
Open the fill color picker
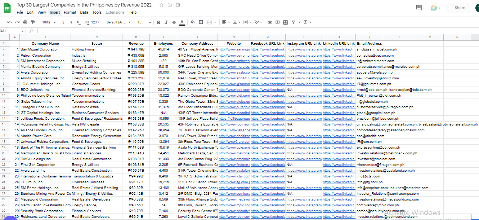coord(193,22)
